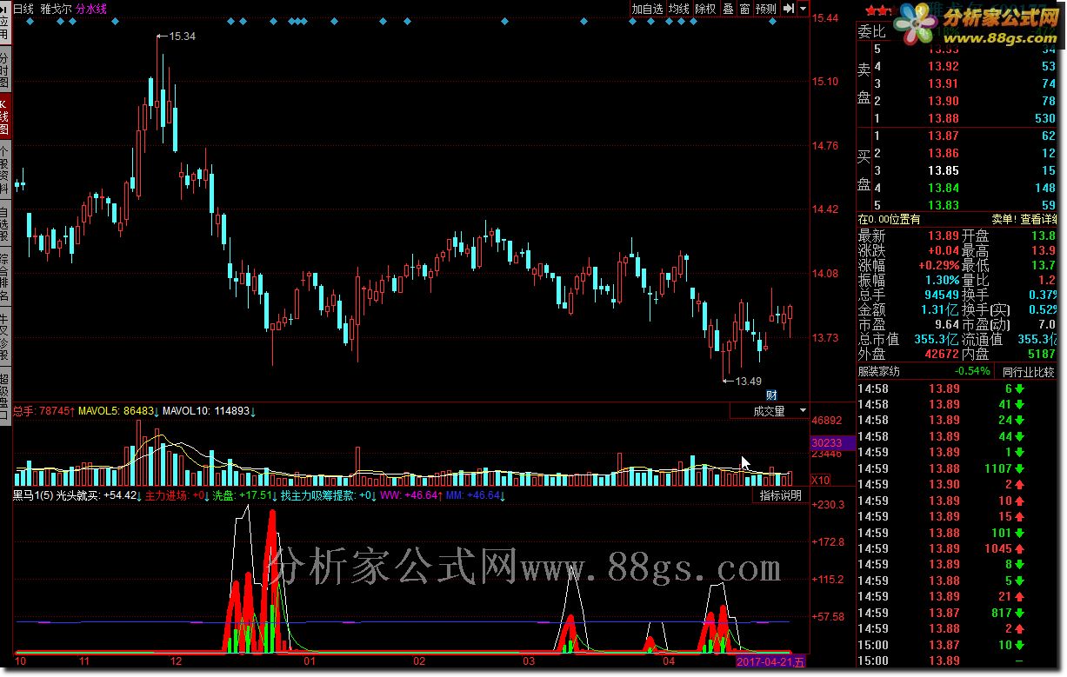Image resolution: width=1067 pixels, height=677 pixels.
Task: Open the 牛叉诊股 sidebar tab
Action: click(x=4, y=335)
